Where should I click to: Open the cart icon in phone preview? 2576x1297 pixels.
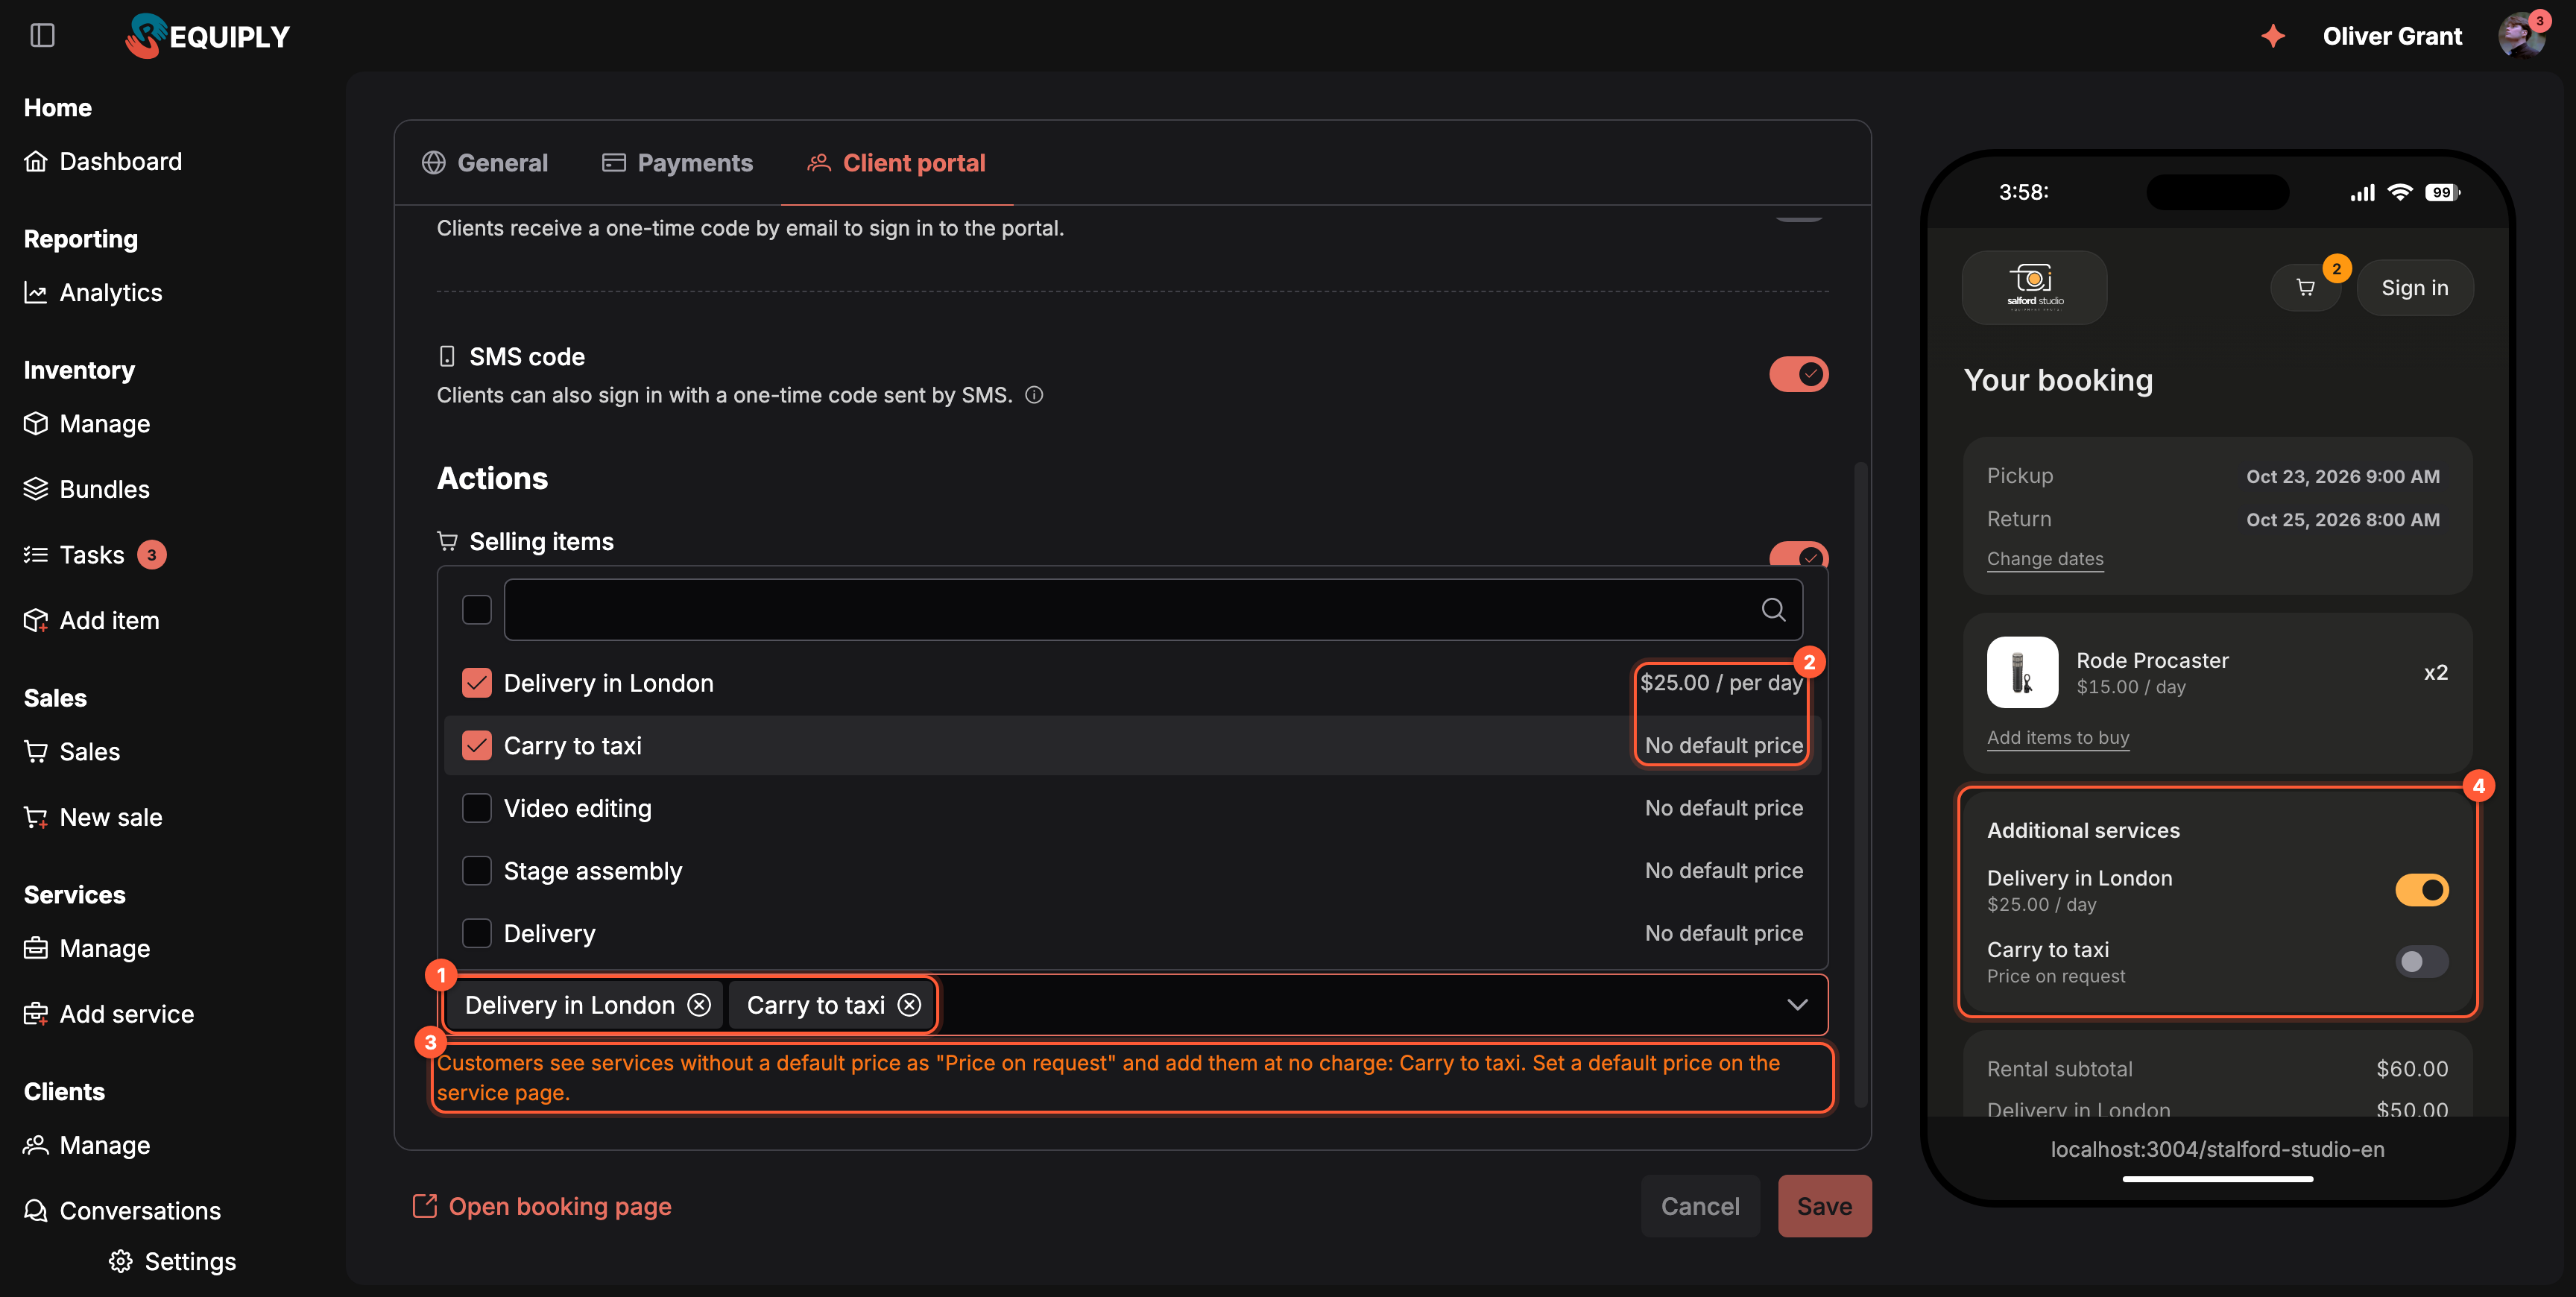pyautogui.click(x=2305, y=288)
